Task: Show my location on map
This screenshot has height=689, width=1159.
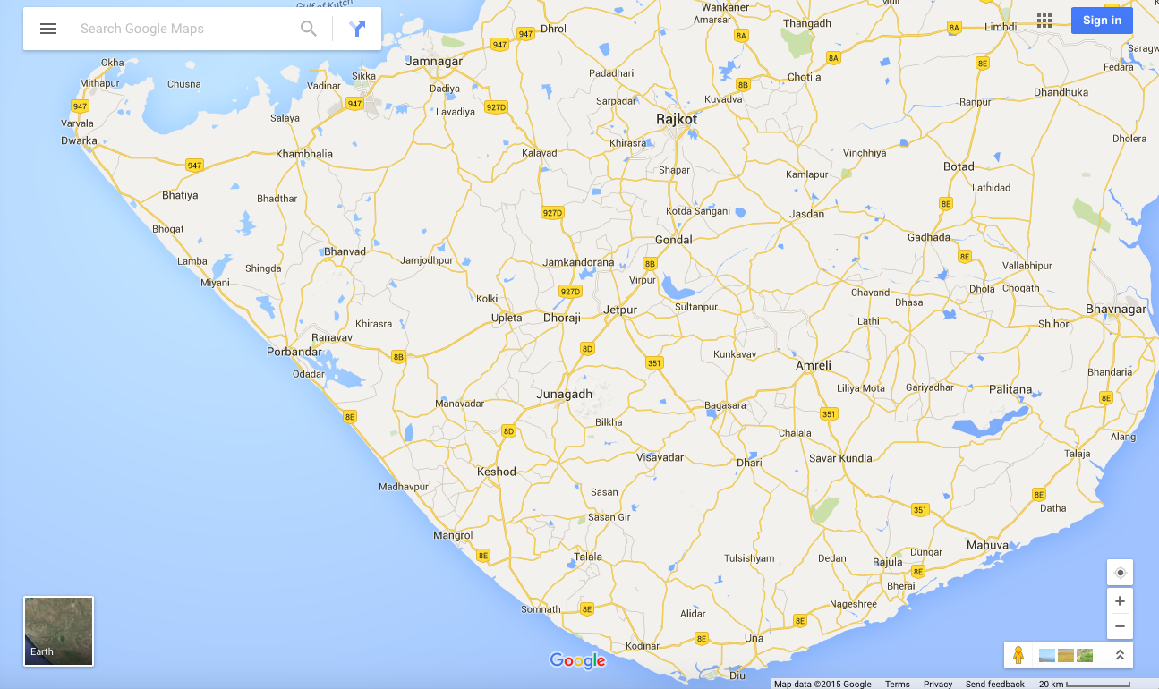Action: click(x=1120, y=573)
